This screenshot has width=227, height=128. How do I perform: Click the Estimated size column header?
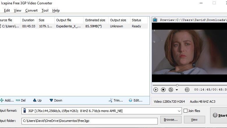tap(96, 20)
